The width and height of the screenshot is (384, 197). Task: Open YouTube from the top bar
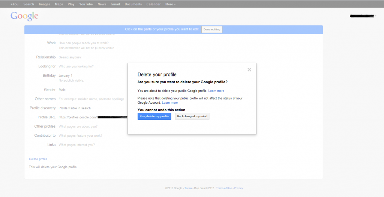pos(86,4)
